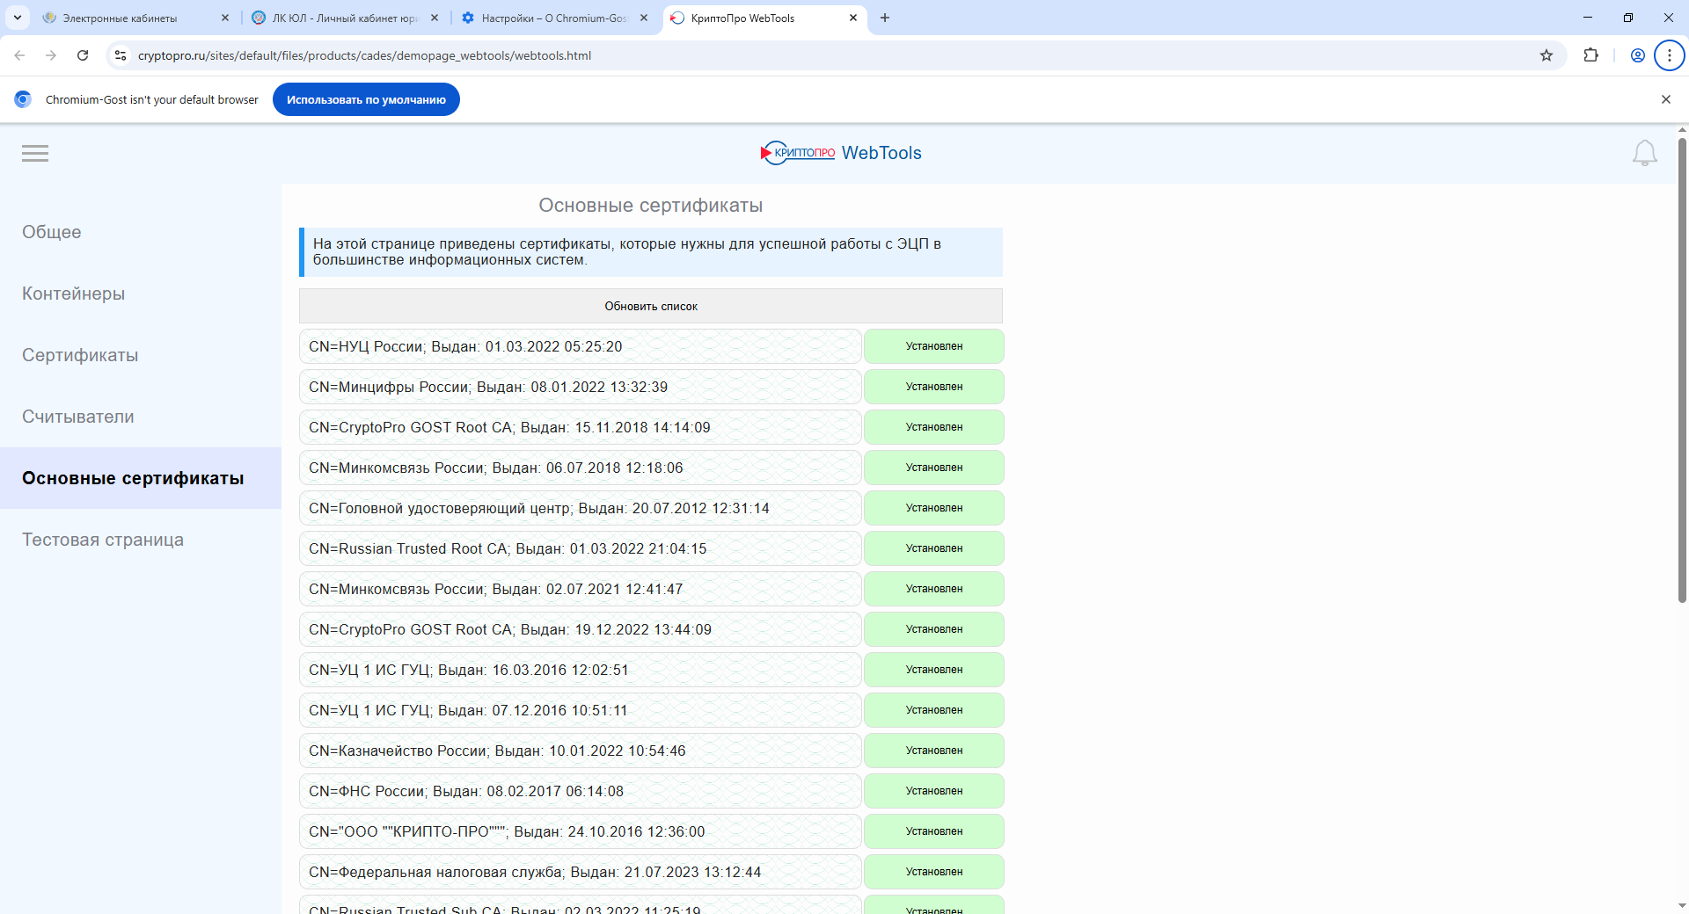Viewport: 1689px width, 914px height.
Task: Open the hamburger sidebar menu
Action: 35,154
